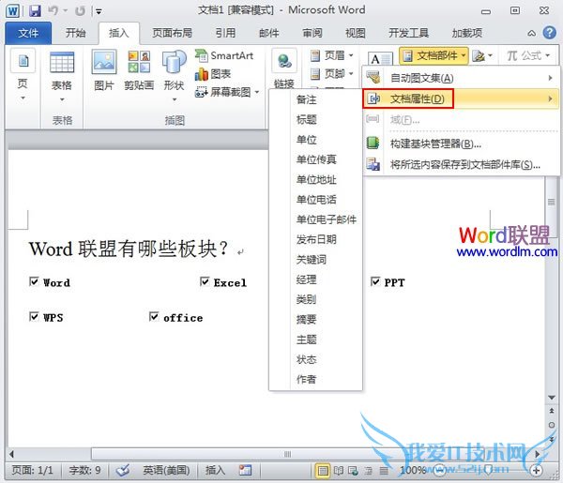Switch to the 引用 references tab
Image resolution: width=563 pixels, height=483 pixels.
(225, 33)
